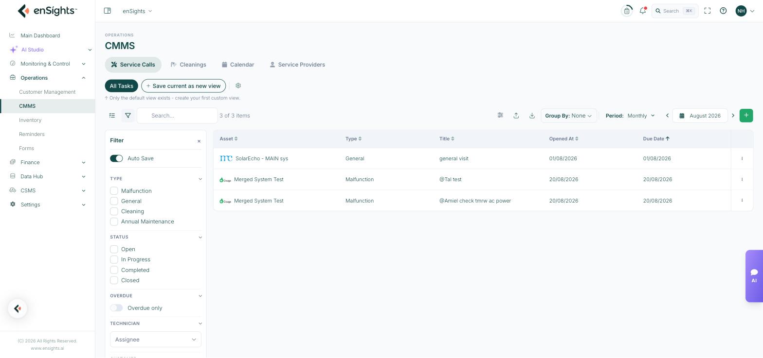Open the clipboard tasks icon in header
This screenshot has width=763, height=358.
(627, 11)
